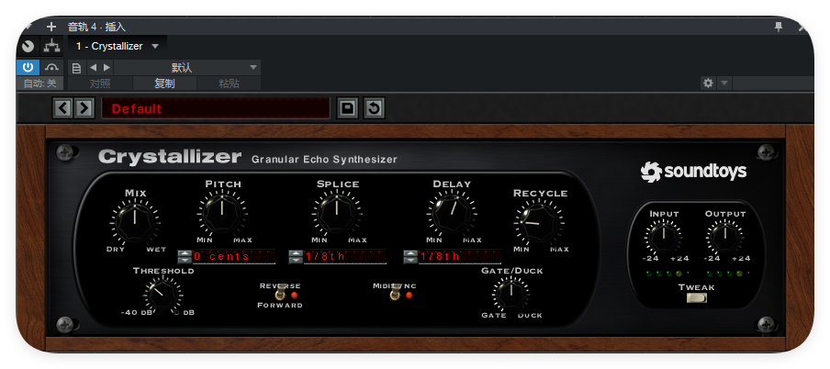
Task: Open the macro controls knob icon
Action: 28,47
